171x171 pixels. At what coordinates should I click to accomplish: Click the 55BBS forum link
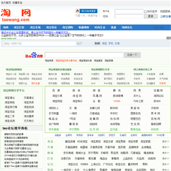pos(84,164)
